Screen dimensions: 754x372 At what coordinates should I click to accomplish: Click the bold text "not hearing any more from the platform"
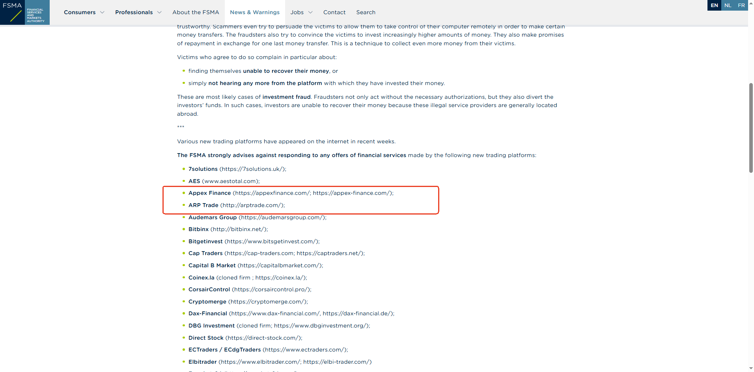pos(265,83)
